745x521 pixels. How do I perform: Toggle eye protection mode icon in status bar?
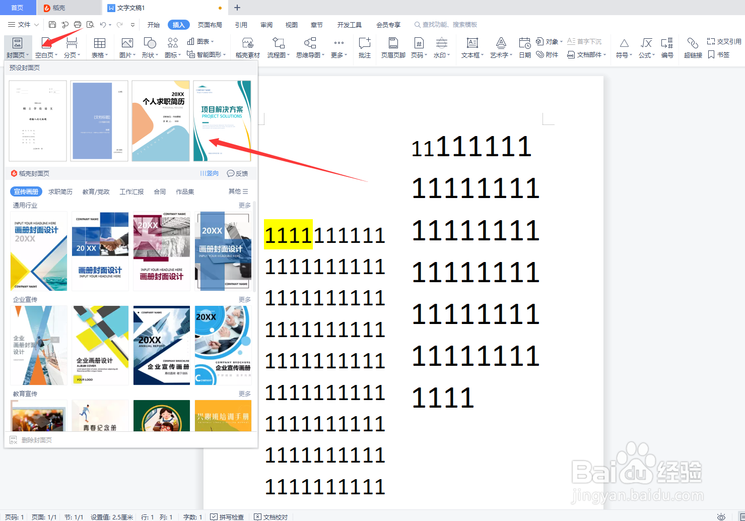pyautogui.click(x=721, y=517)
